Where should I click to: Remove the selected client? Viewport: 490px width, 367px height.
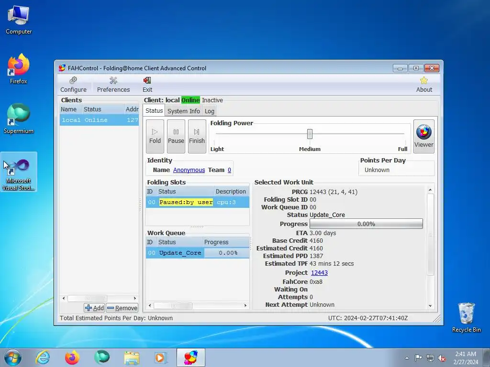pyautogui.click(x=122, y=308)
